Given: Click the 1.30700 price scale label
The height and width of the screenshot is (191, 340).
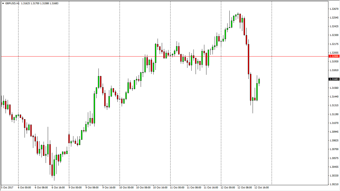Looking at the screenshot, I should tap(334, 149).
